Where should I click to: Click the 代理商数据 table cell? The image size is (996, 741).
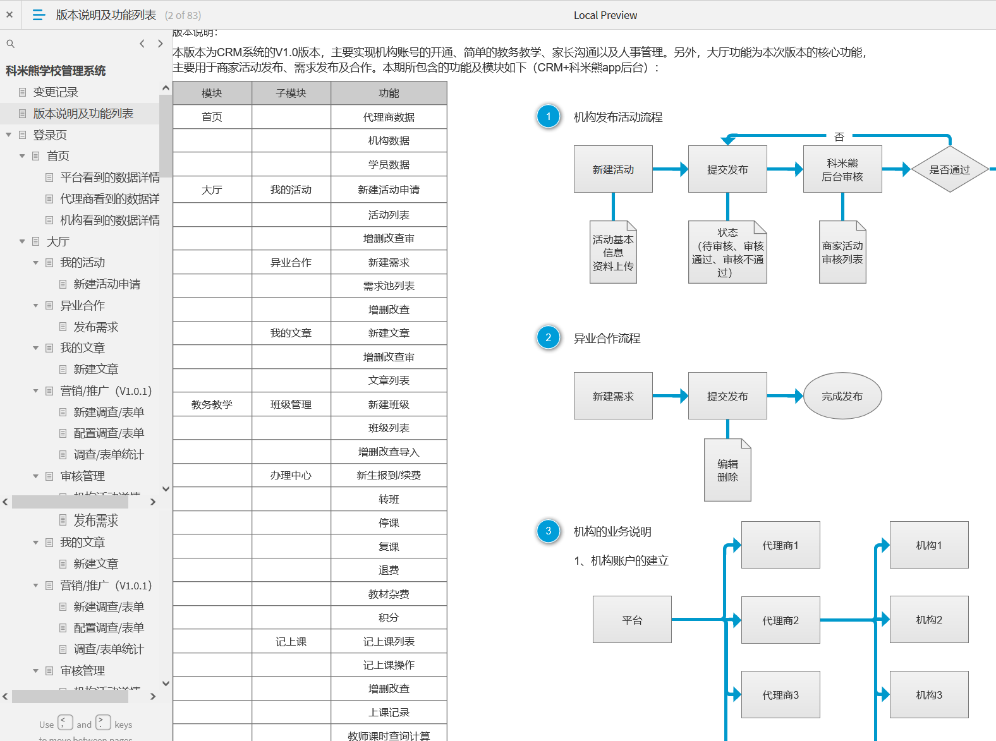[x=389, y=117]
